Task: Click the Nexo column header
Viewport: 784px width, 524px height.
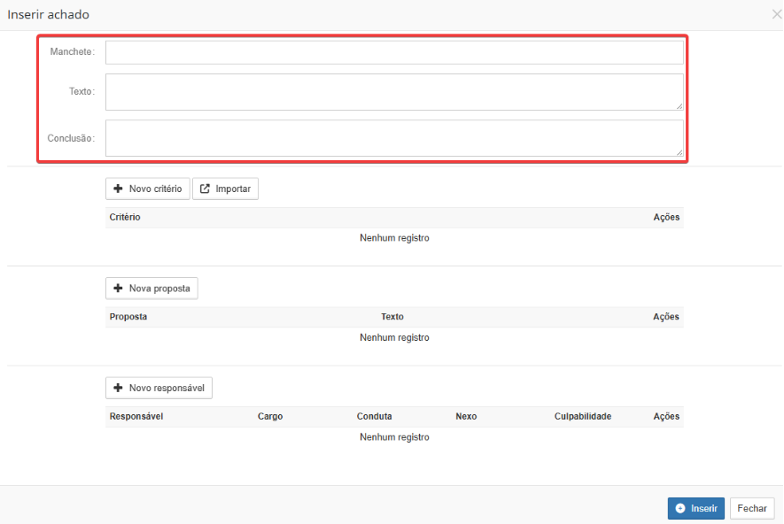Action: (x=466, y=416)
